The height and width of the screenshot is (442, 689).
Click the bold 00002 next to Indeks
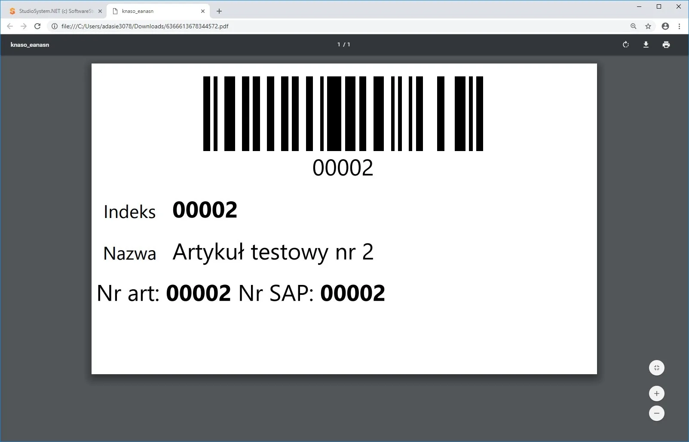205,210
